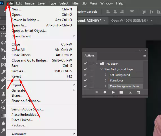The height and width of the screenshot is (136, 161).
Task: Play the selected action
Action: [113, 92]
